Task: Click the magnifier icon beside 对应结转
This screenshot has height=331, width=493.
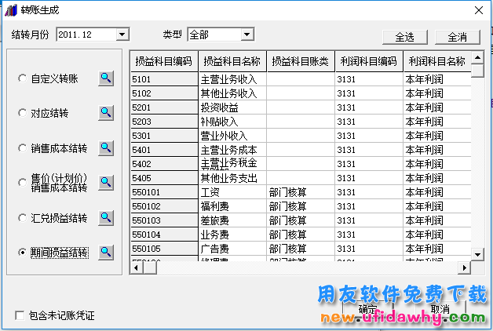Action: coord(106,113)
